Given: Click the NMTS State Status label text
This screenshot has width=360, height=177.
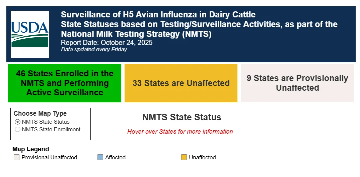Looking at the screenshot, I should tap(46, 122).
